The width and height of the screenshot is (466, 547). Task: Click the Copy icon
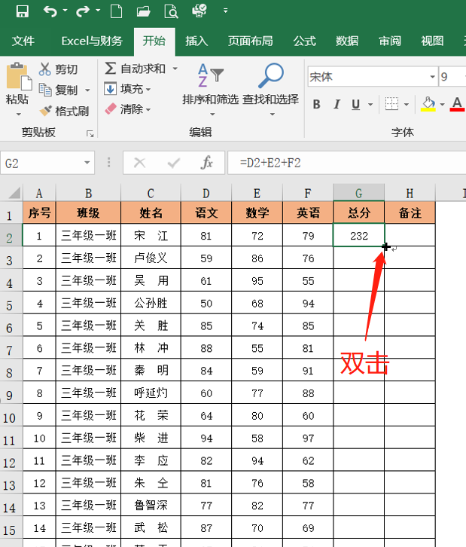pos(45,90)
